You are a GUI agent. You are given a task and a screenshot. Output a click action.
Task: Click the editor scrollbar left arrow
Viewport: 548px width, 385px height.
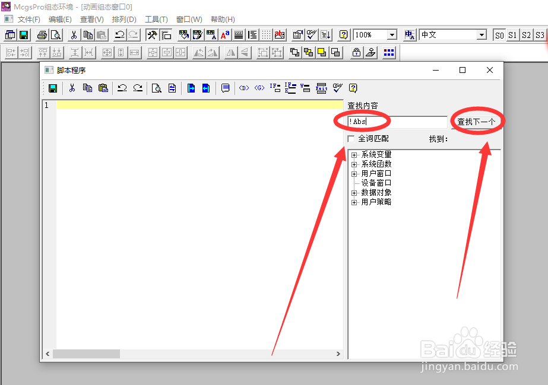pyautogui.click(x=47, y=354)
